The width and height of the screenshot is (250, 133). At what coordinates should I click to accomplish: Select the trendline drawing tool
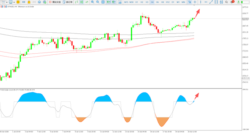point(211,2)
